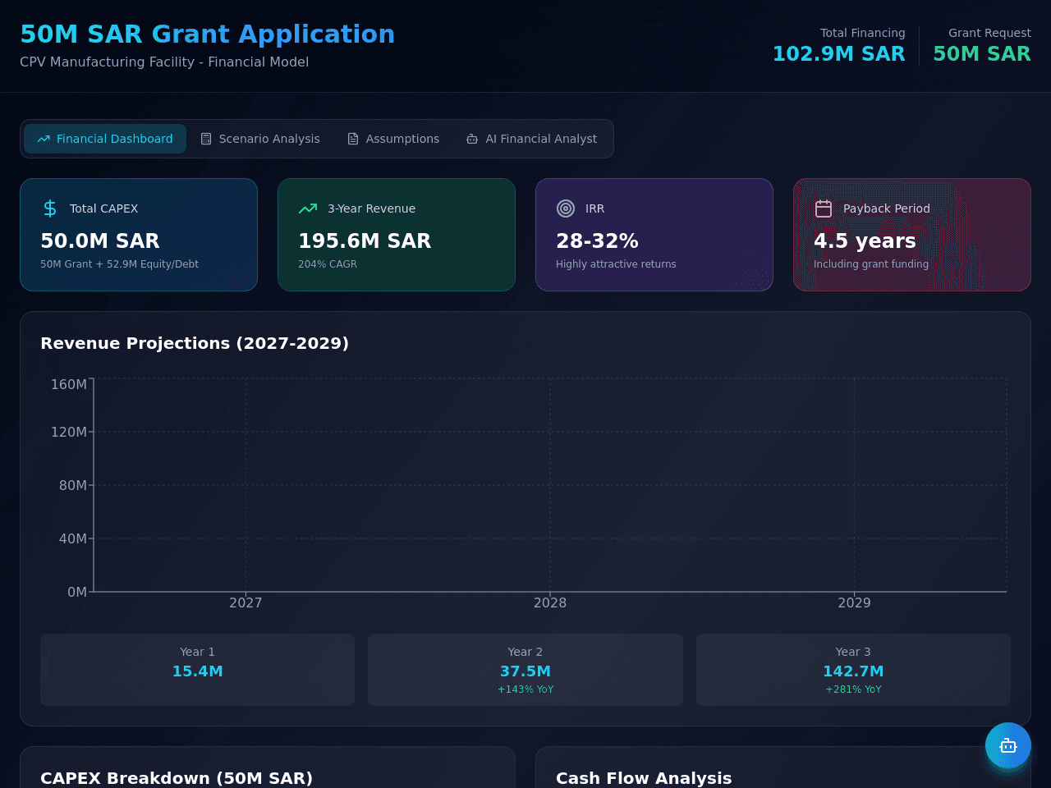Click the target icon on the IRR card
The width and height of the screenshot is (1051, 788).
point(566,208)
